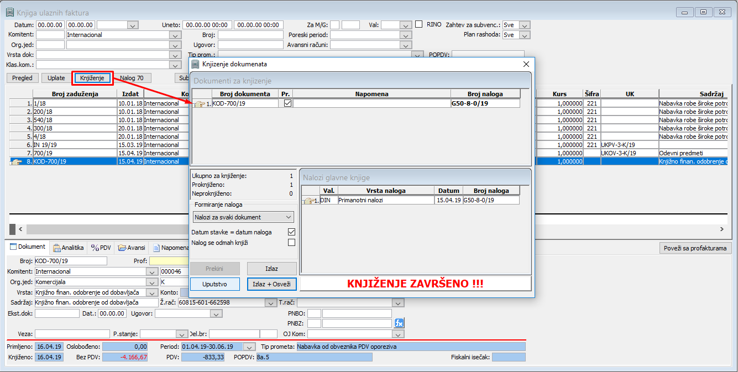Switch to the Dokument tab

28,247
